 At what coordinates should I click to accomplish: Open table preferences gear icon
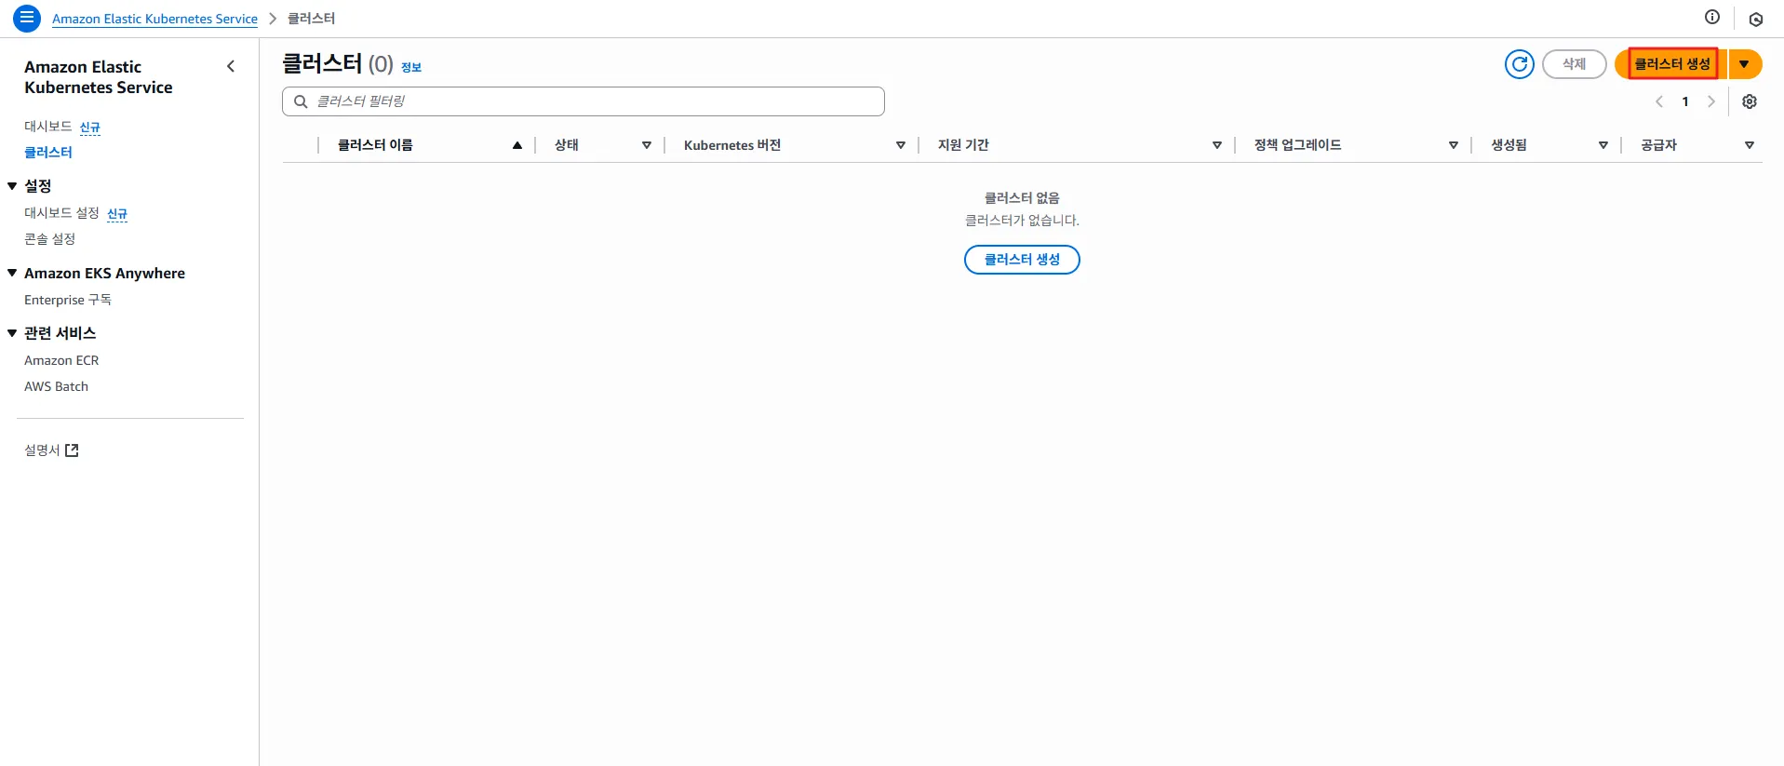tap(1750, 101)
